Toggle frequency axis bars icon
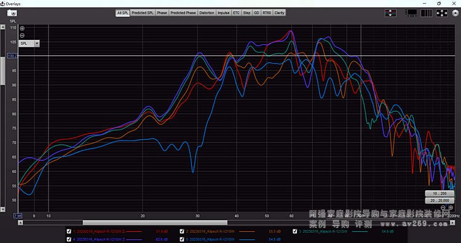 (x=427, y=13)
